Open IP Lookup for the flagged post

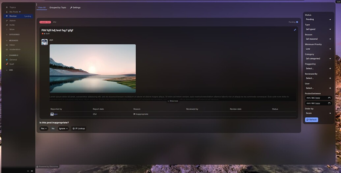click(x=79, y=129)
